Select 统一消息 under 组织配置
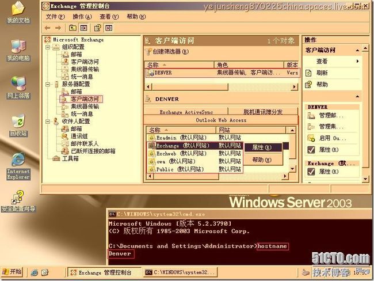Screen dimensions: 374x281 click(x=82, y=77)
